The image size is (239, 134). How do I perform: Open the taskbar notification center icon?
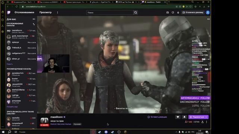click(207, 132)
